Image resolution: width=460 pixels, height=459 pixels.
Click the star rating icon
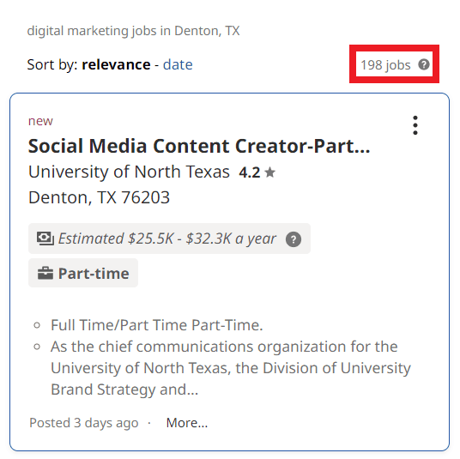(x=269, y=172)
